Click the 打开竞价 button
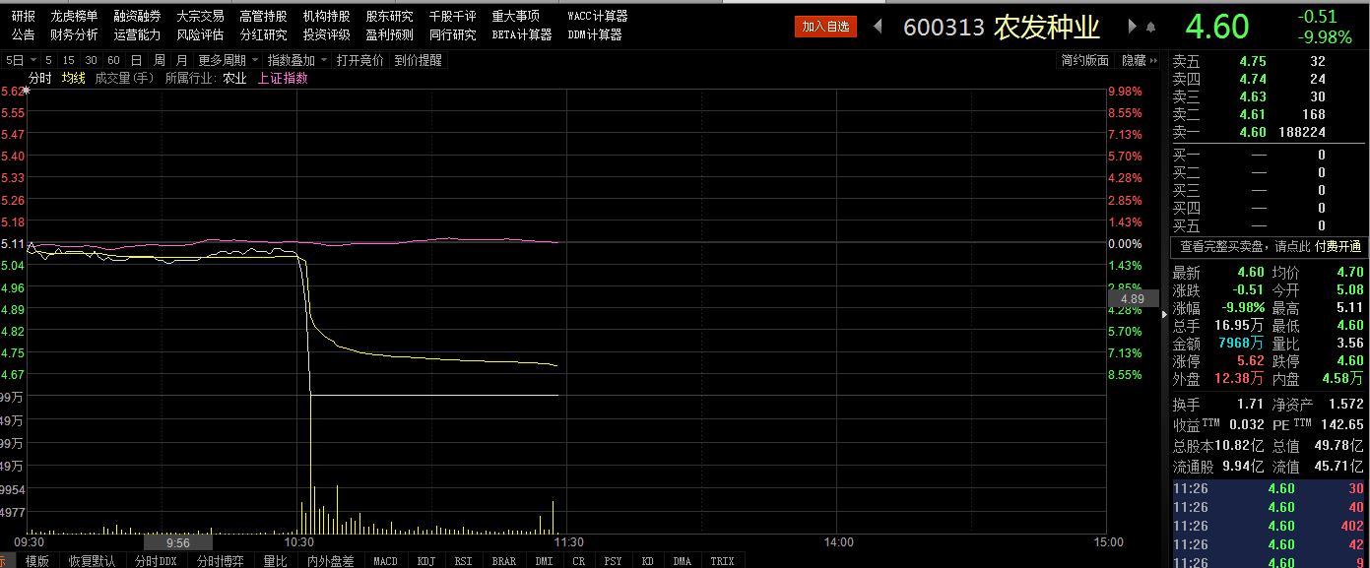 click(360, 60)
